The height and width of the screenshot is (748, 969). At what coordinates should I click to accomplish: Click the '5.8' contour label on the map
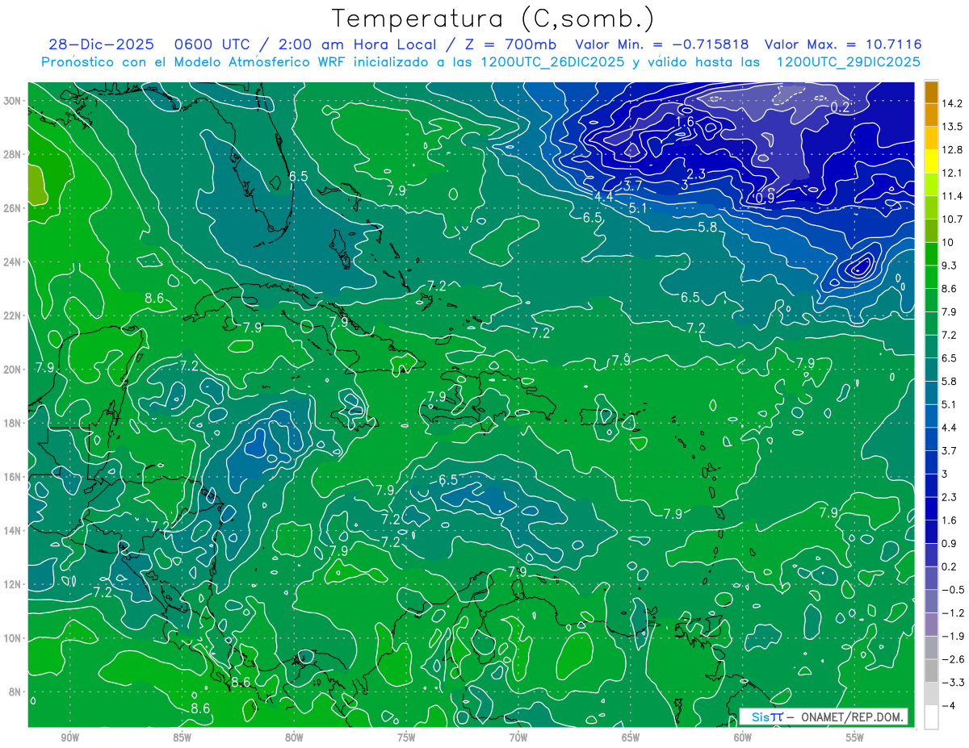pyautogui.click(x=707, y=228)
